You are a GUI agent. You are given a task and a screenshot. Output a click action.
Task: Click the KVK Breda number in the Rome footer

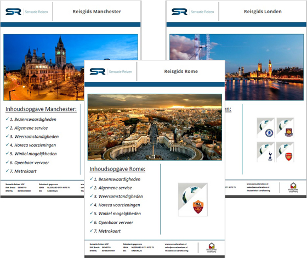click(x=106, y=248)
